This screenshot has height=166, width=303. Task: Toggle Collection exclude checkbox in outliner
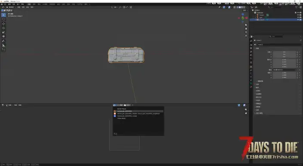click(x=295, y=12)
